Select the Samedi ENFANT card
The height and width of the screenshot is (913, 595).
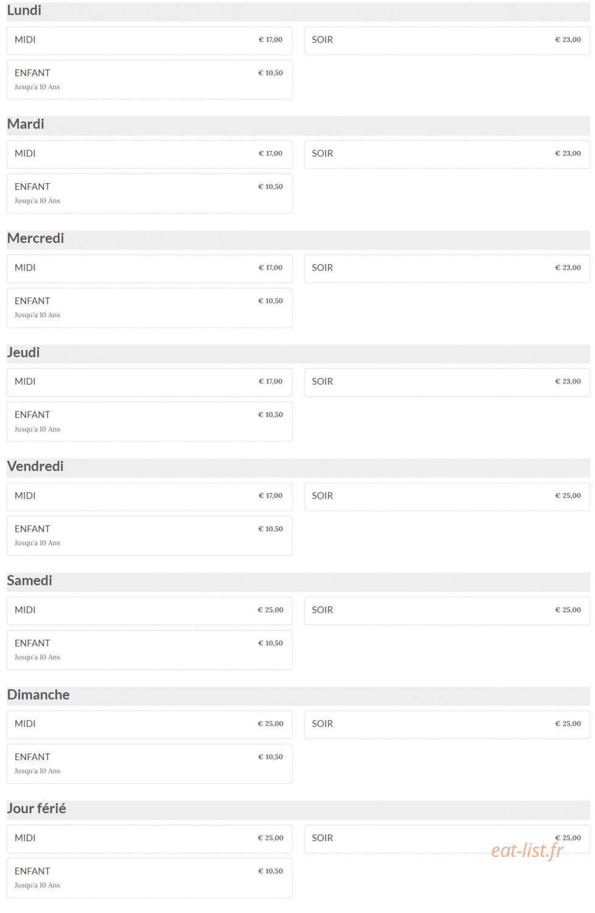[149, 650]
